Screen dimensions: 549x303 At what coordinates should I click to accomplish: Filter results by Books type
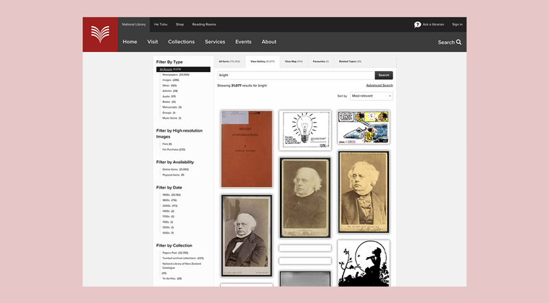pyautogui.click(x=169, y=102)
